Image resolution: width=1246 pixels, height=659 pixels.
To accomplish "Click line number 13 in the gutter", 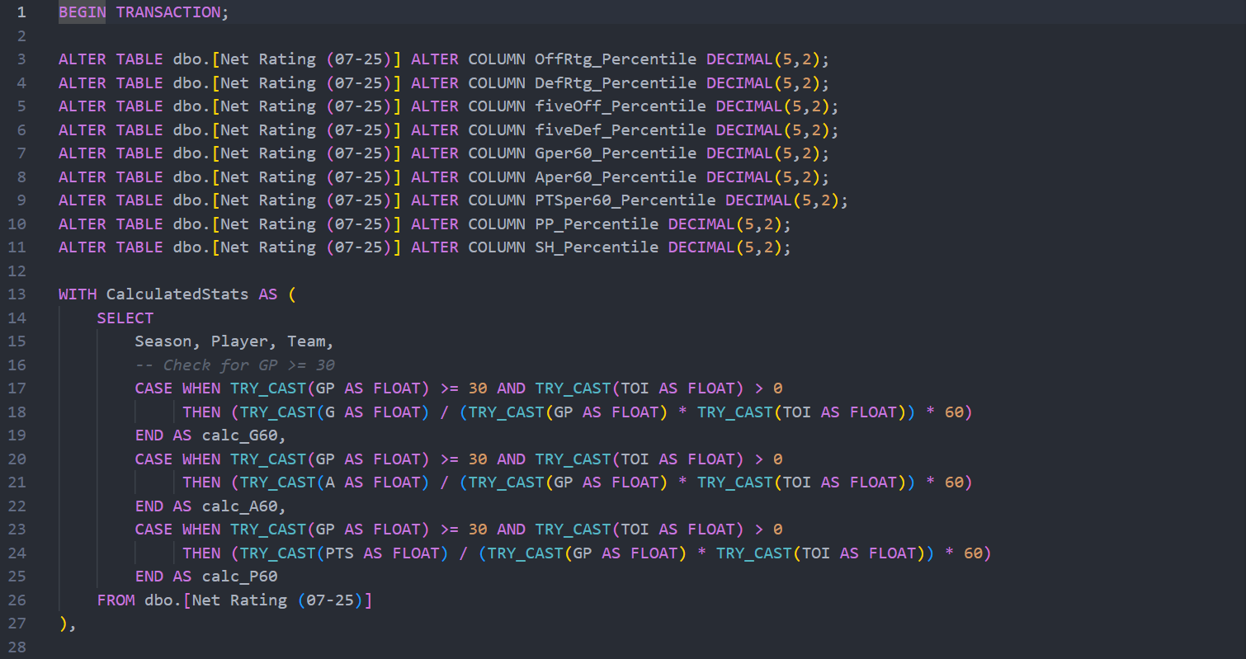I will pyautogui.click(x=17, y=294).
